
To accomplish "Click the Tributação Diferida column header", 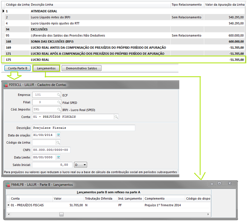I will click(100, 199).
